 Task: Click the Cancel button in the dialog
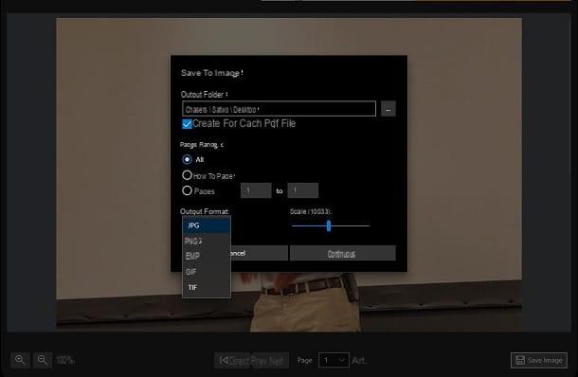[x=259, y=253]
